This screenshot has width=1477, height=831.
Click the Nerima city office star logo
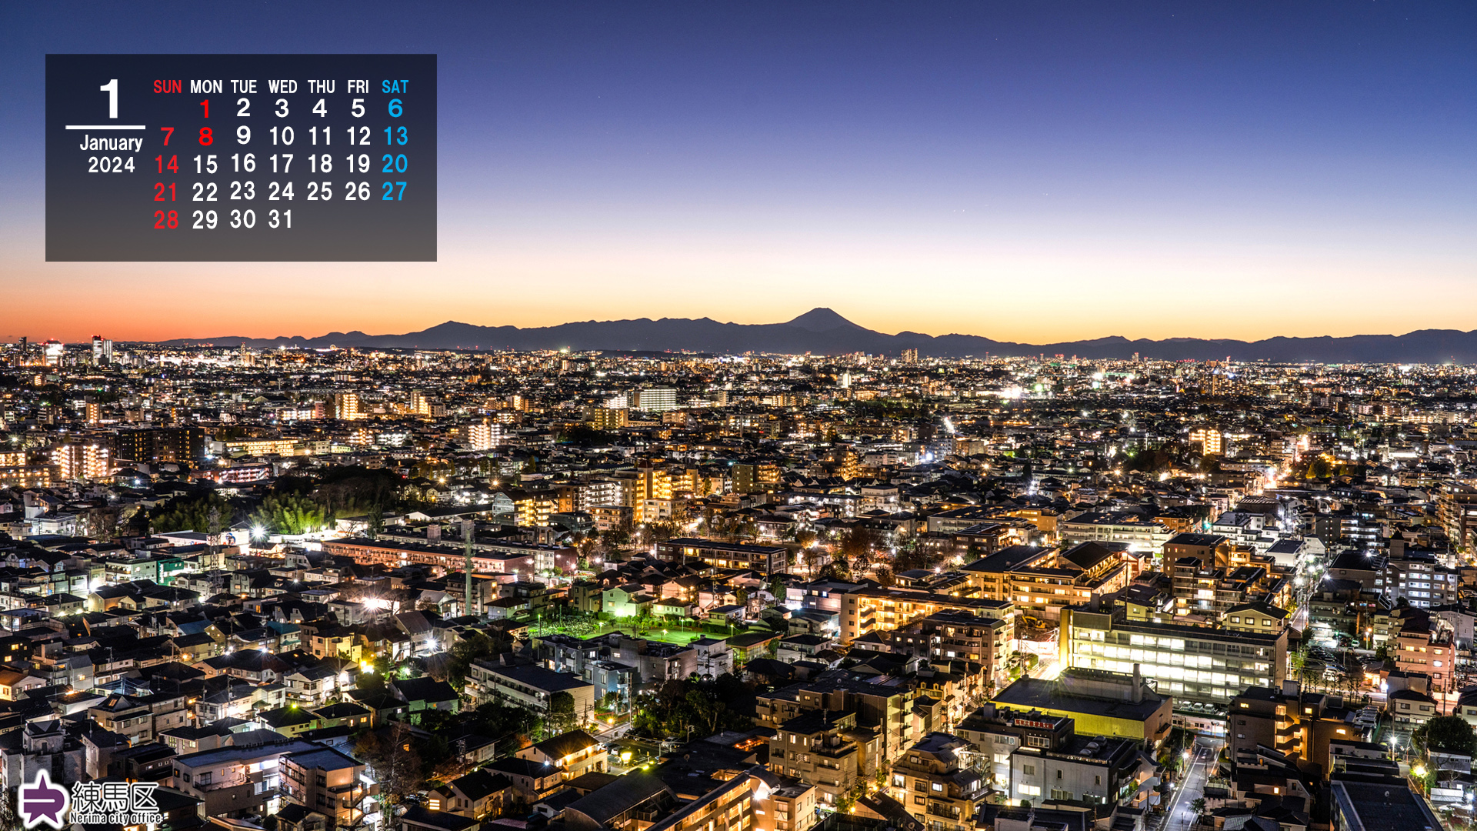point(42,799)
